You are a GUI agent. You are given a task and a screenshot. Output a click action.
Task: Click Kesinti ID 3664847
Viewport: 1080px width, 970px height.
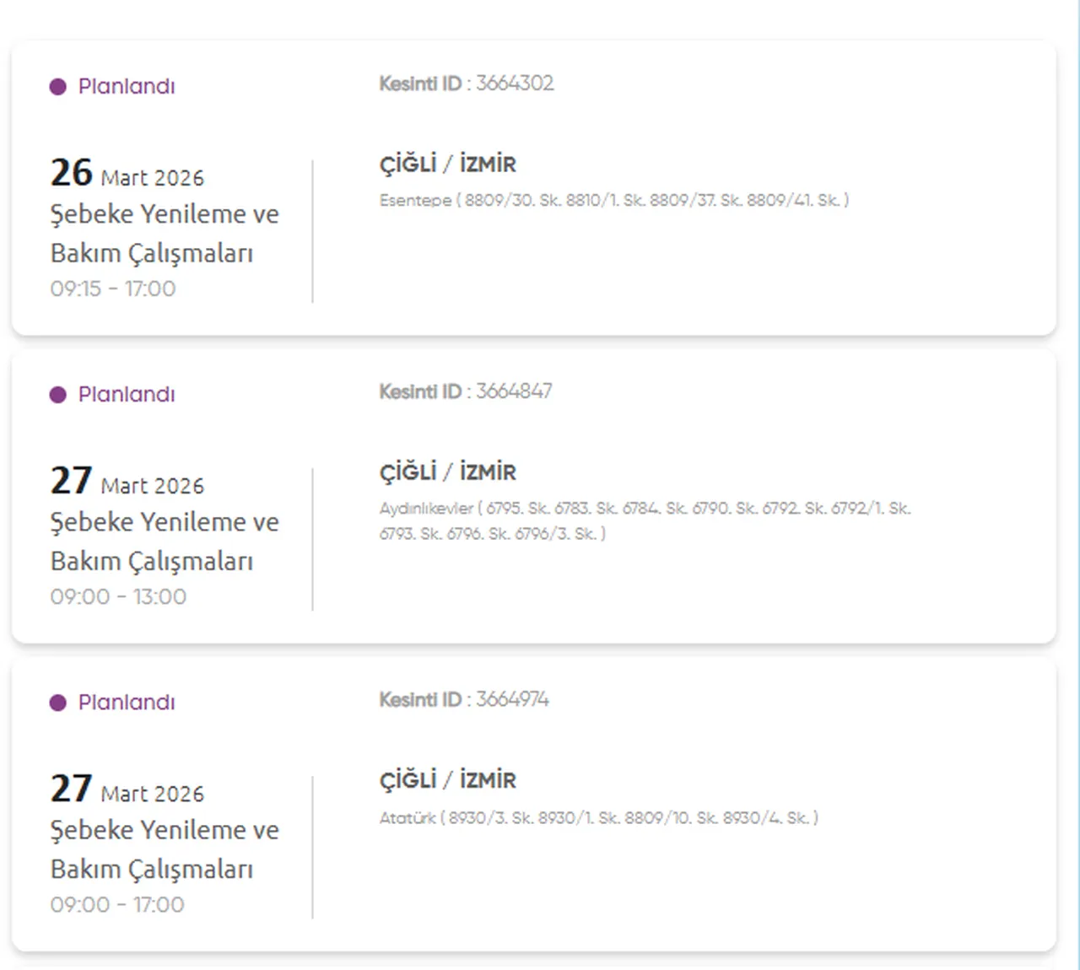(x=466, y=391)
